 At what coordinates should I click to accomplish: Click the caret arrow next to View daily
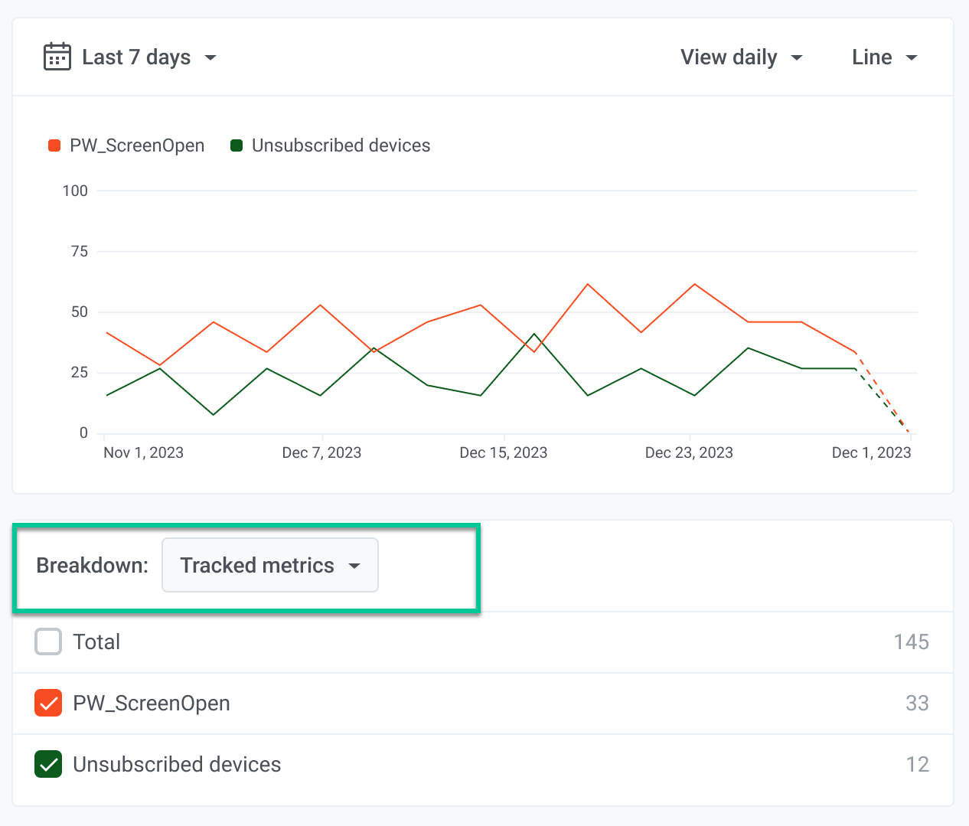pyautogui.click(x=797, y=58)
